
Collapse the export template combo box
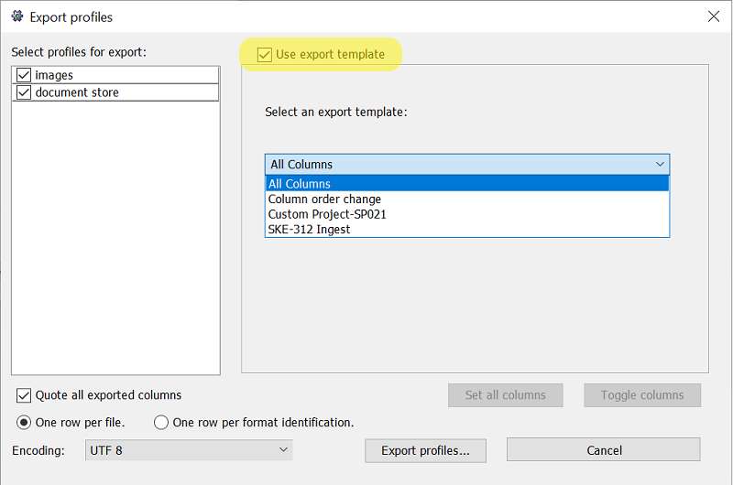point(467,165)
